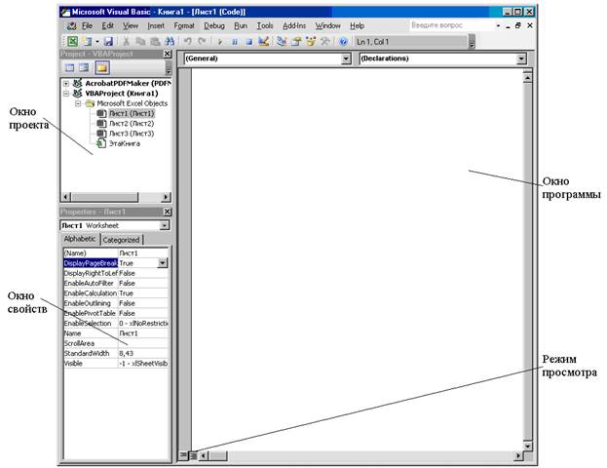Open the Add-Ins menu
The width and height of the screenshot is (607, 468).
[294, 26]
